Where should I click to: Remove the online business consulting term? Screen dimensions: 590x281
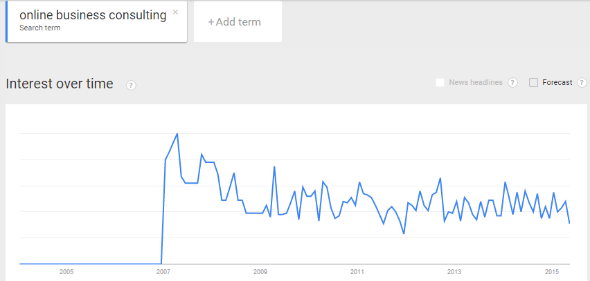[x=175, y=12]
